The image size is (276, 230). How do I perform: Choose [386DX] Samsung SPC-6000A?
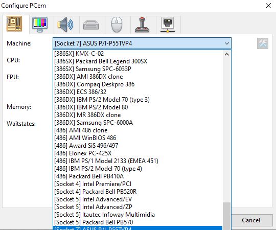[138, 123]
